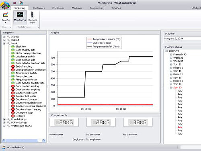Image resolution: width=201 pixels, height=151 pixels.
Task: Open the Graphs ribbon button
Action: 6,17
